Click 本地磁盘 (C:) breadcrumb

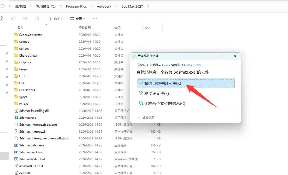(x=46, y=6)
